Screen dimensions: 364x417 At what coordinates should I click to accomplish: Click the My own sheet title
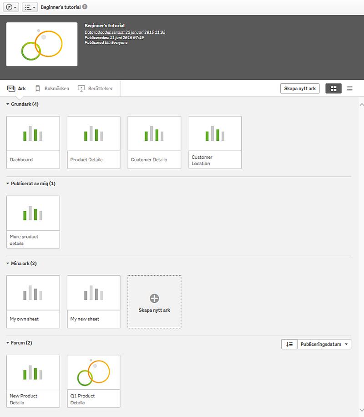(24, 319)
